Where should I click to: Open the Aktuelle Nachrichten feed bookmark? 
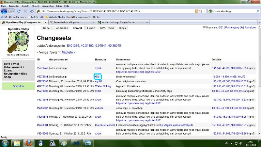58,17
